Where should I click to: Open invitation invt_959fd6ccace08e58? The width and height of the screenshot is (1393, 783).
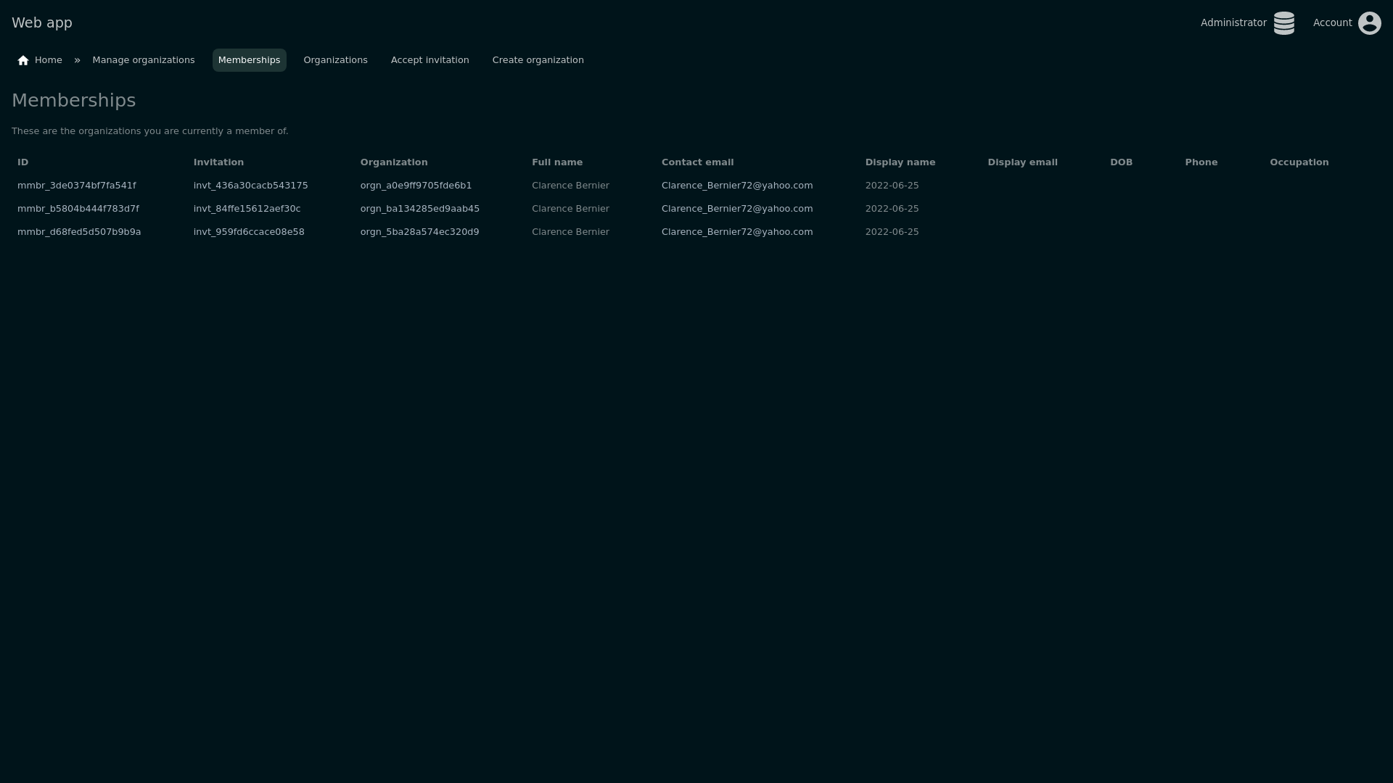[249, 232]
